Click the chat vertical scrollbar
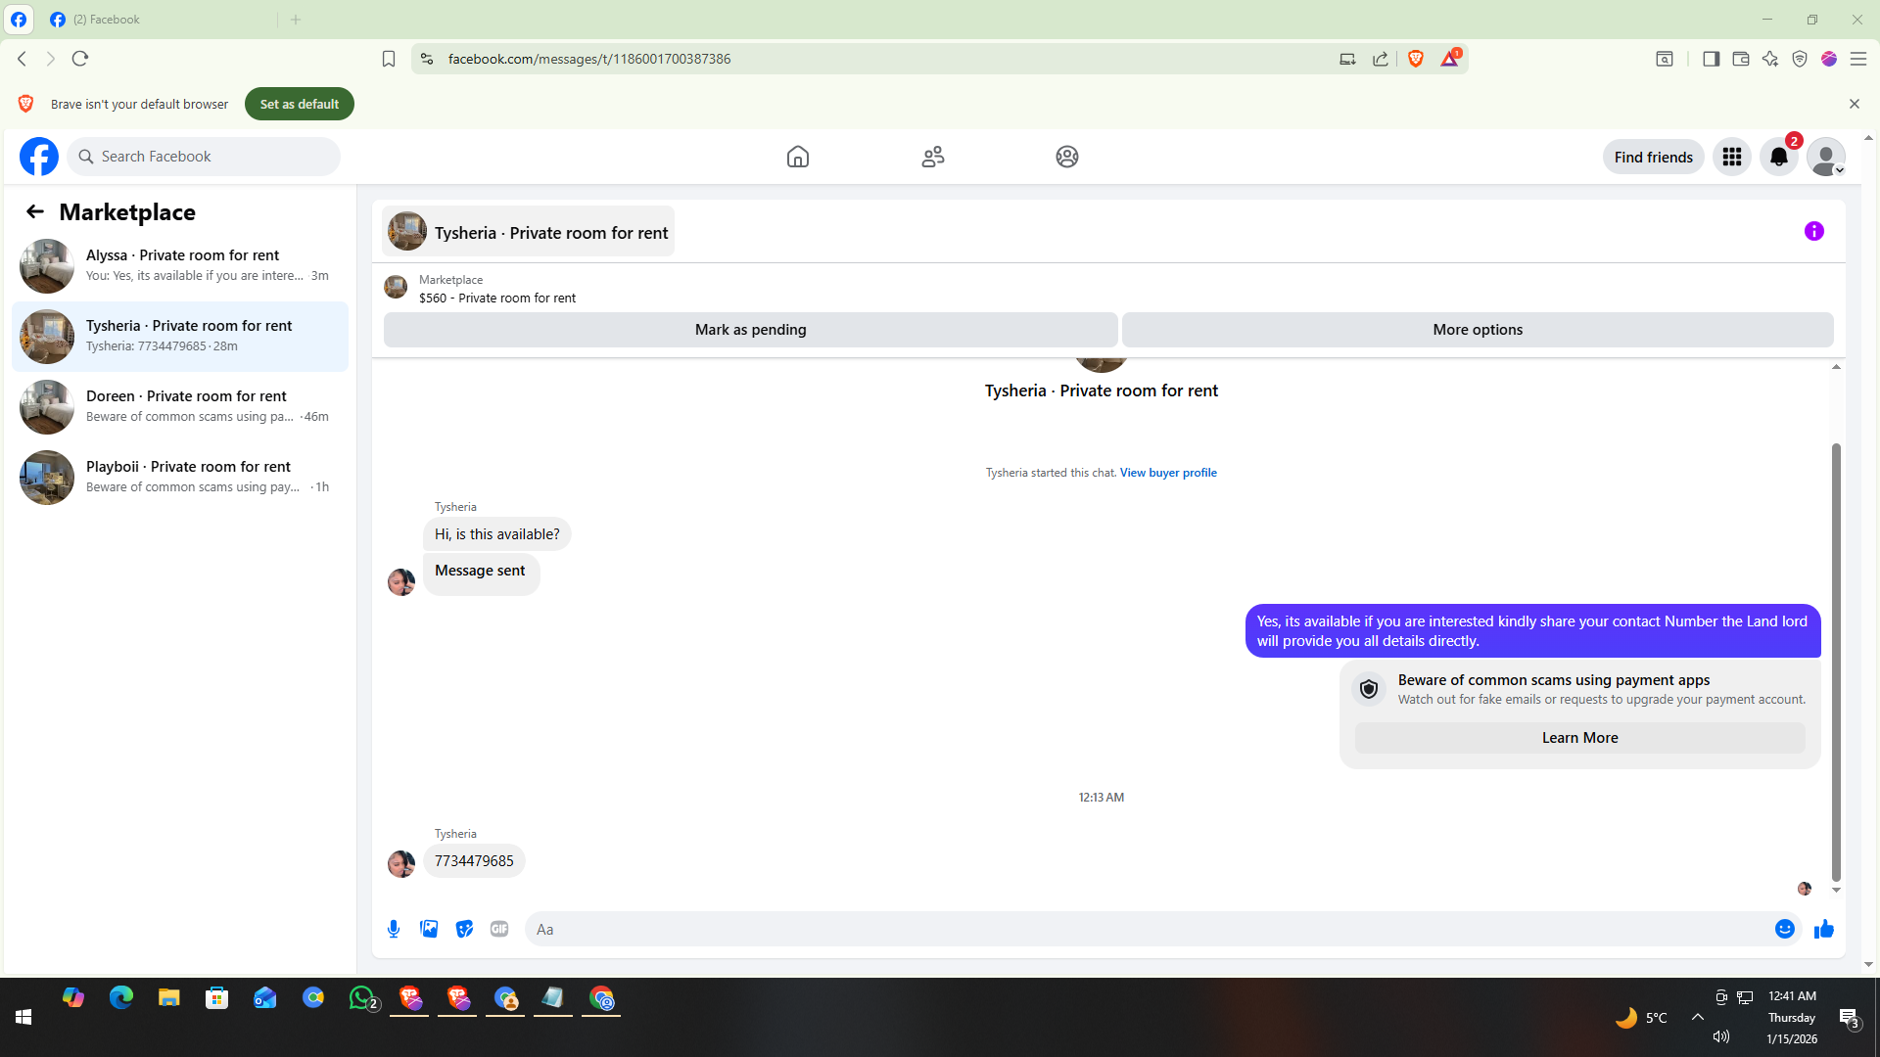This screenshot has width=1880, height=1057. point(1836,661)
